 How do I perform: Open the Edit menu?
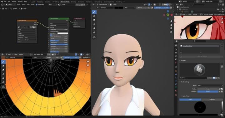pyautogui.click(x=9, y=2)
